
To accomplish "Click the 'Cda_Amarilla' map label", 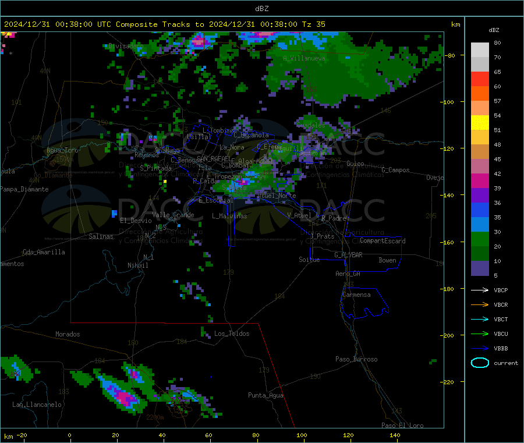I will coord(44,252).
